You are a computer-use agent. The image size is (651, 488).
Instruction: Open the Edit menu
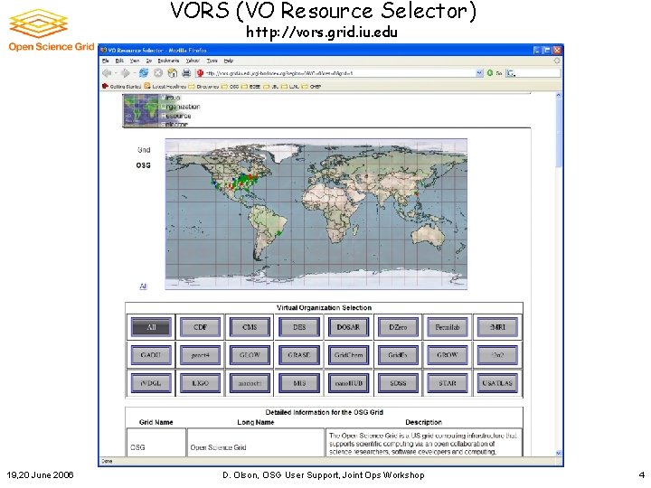pyautogui.click(x=119, y=61)
